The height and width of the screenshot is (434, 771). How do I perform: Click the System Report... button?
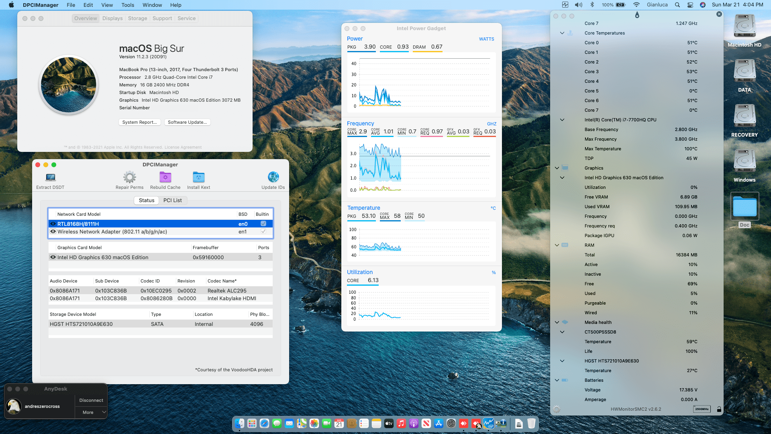[x=140, y=122]
